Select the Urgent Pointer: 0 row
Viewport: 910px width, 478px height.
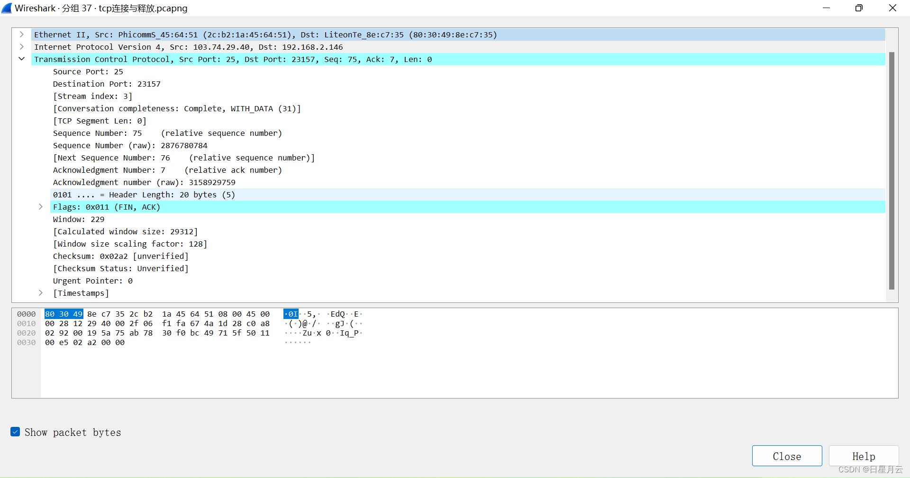pyautogui.click(x=467, y=281)
